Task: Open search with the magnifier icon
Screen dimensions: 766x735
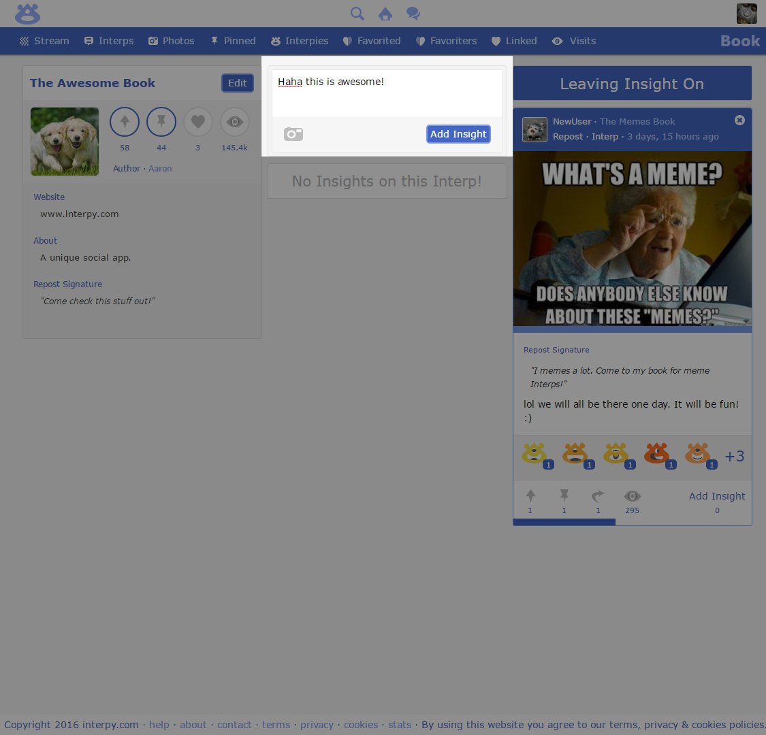Action: [x=357, y=13]
